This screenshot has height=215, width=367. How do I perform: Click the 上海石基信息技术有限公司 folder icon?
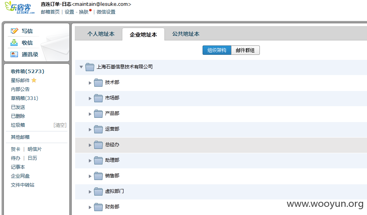90,67
